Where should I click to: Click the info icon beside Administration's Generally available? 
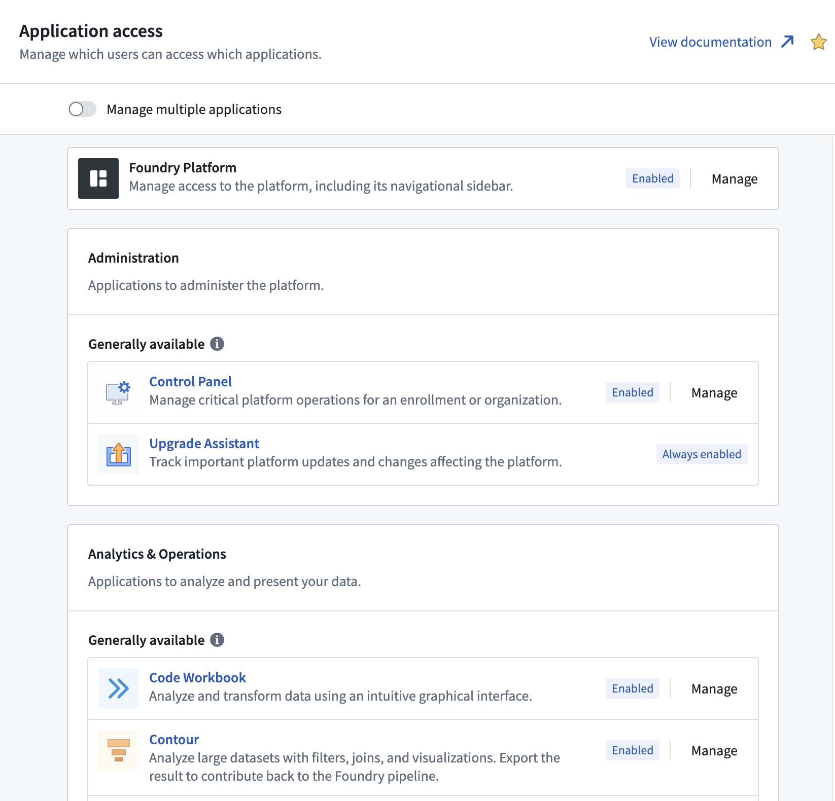click(x=217, y=344)
